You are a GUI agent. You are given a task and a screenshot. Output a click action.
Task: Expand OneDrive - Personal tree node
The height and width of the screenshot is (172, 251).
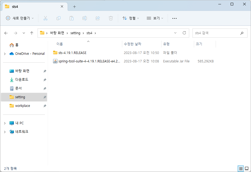point(5,54)
